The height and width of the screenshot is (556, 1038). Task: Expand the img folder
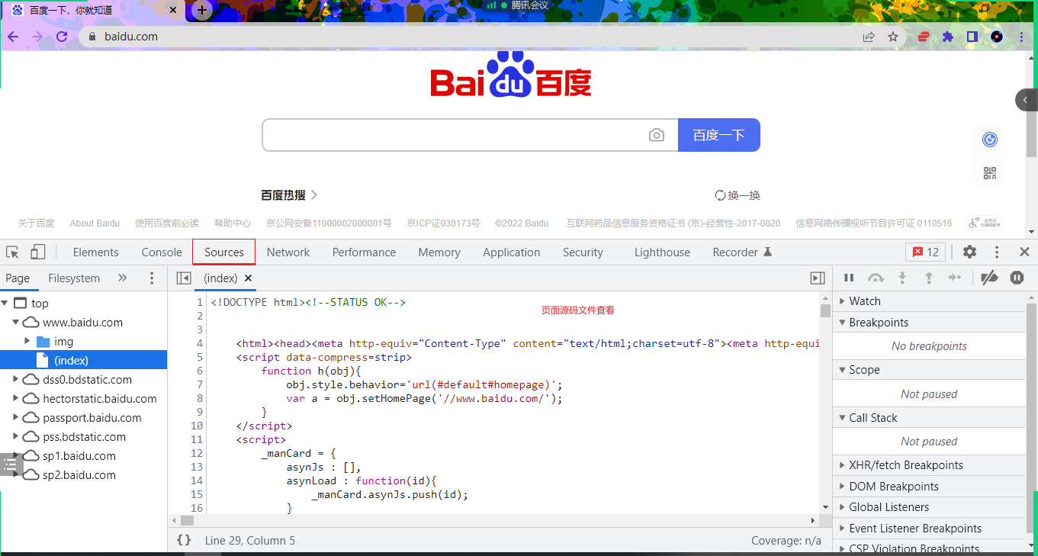click(27, 341)
